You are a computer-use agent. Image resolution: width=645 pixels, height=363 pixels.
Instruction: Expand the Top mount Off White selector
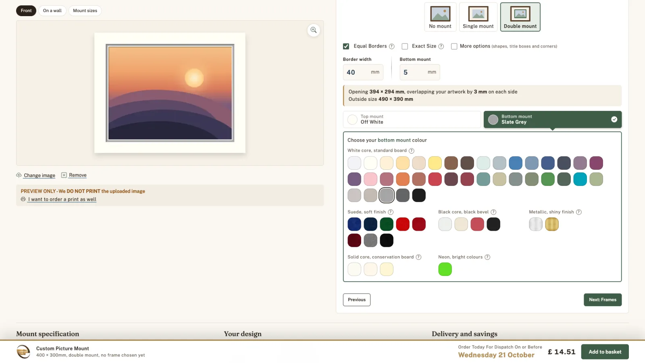click(x=412, y=119)
